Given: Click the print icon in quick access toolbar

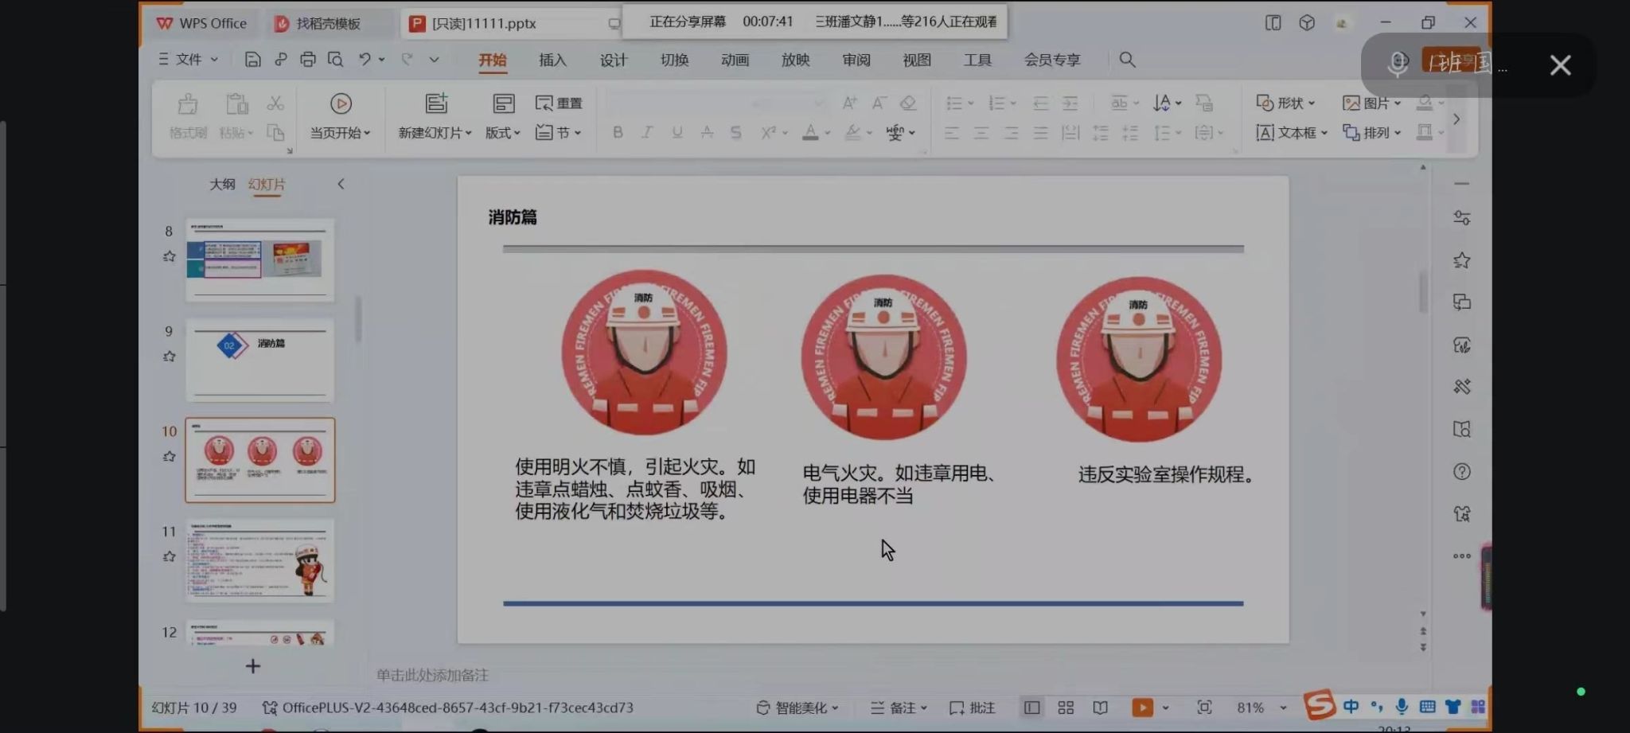Looking at the screenshot, I should 307,60.
